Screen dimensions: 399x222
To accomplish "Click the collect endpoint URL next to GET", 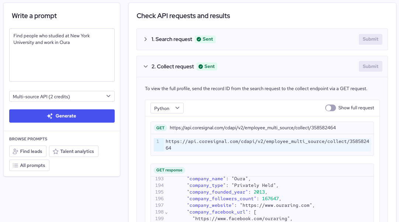I will [253, 128].
